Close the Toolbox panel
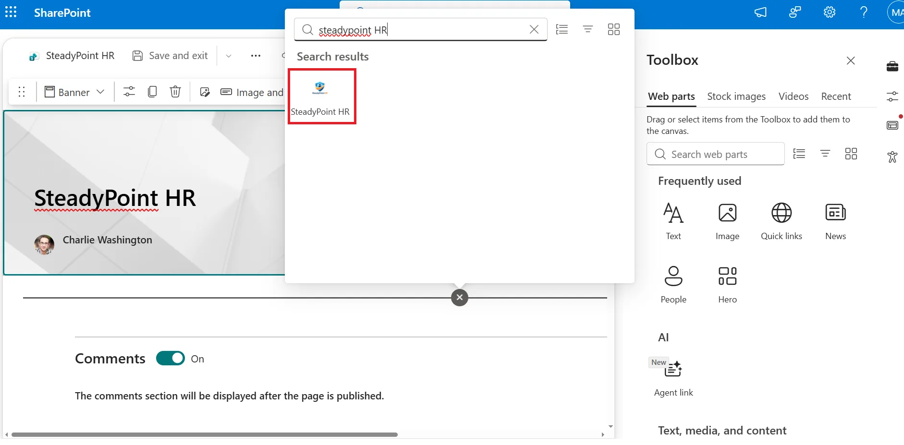This screenshot has width=904, height=445. click(x=851, y=60)
